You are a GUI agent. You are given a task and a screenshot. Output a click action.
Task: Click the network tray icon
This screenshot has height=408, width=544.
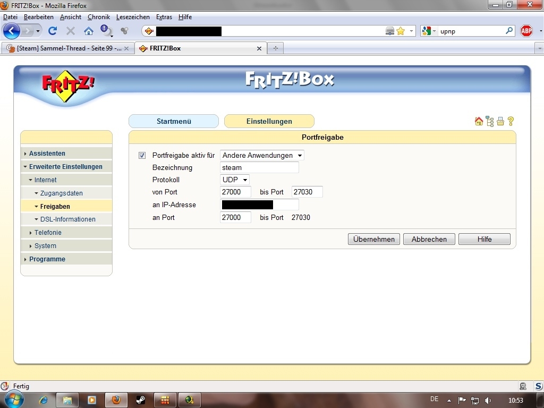tap(474, 401)
